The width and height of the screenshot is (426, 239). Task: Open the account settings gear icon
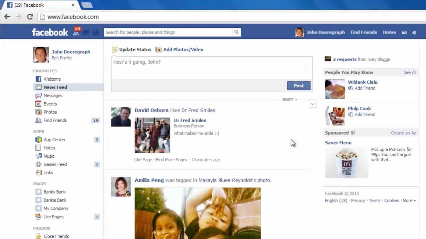click(414, 33)
